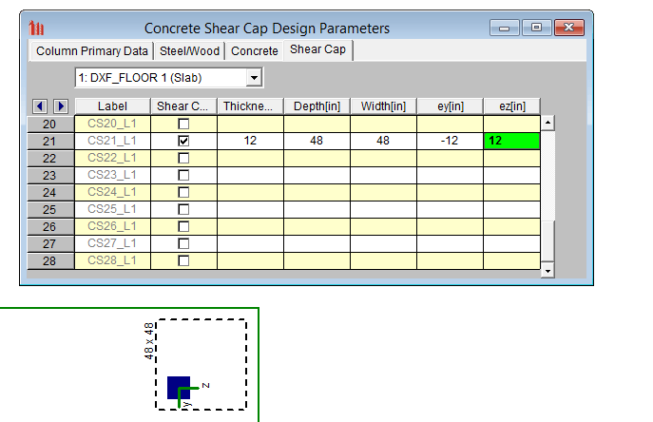Select row header 23
This screenshot has height=422, width=653.
point(50,176)
